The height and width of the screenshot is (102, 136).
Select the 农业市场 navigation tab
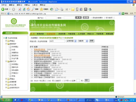point(62,34)
